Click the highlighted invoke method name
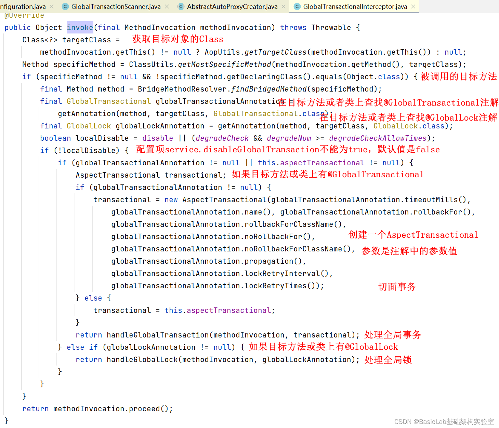 [80, 28]
